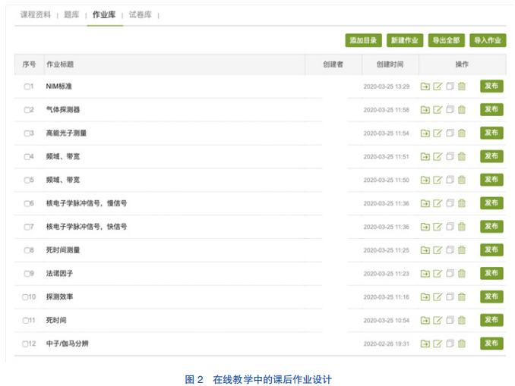Click move-to-folder icon for row 7 快信号

coord(425,227)
